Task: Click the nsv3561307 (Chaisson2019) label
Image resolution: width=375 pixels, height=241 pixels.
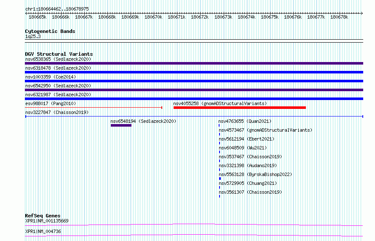Action: coord(250,192)
